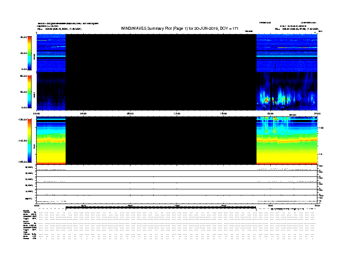342x264 pixels.
Task: Click the -130.00 color scale label
Action: tap(22, 119)
